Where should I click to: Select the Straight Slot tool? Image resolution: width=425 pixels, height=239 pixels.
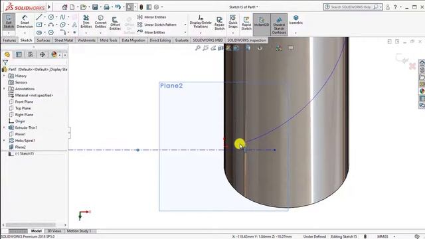tap(39, 33)
